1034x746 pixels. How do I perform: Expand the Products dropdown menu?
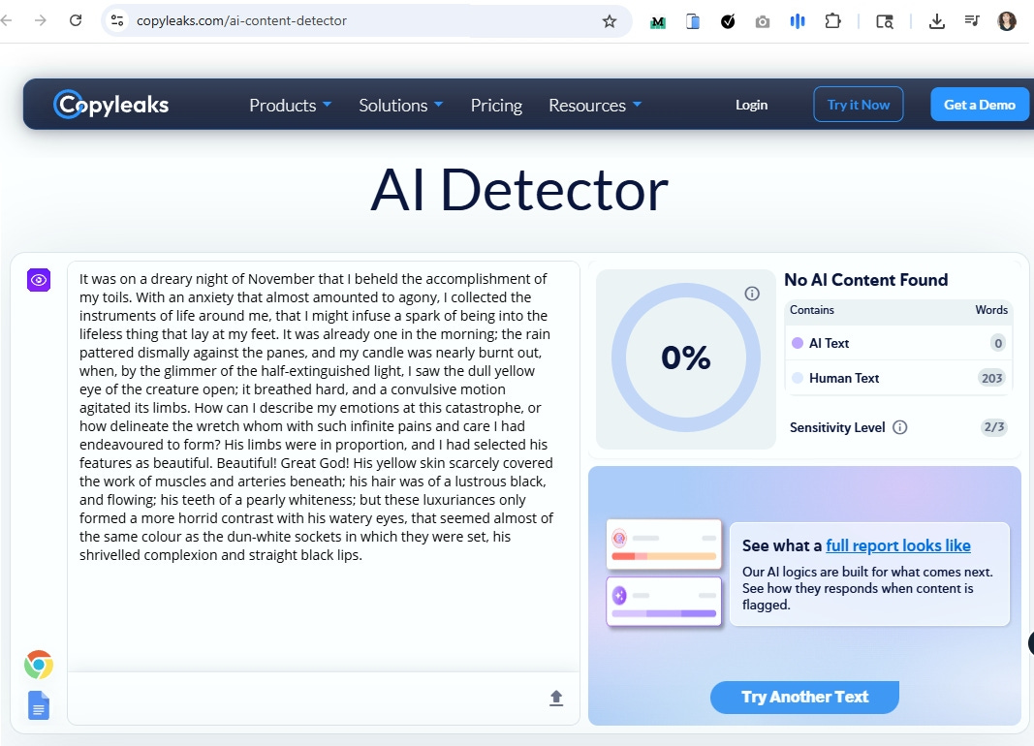(x=290, y=105)
